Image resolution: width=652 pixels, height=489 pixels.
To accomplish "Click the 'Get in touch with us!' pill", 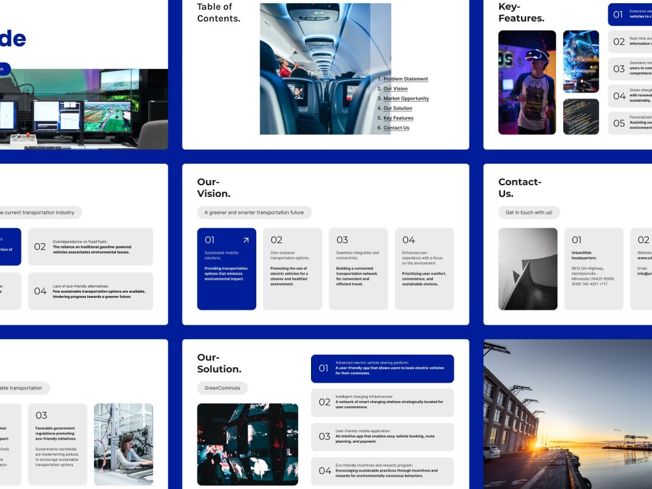I will [529, 213].
